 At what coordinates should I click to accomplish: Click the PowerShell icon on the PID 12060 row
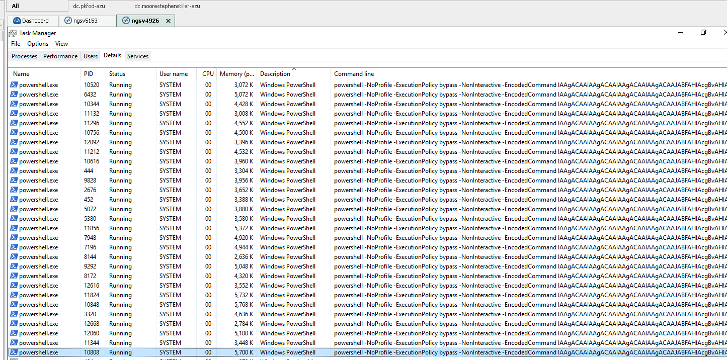coord(14,333)
